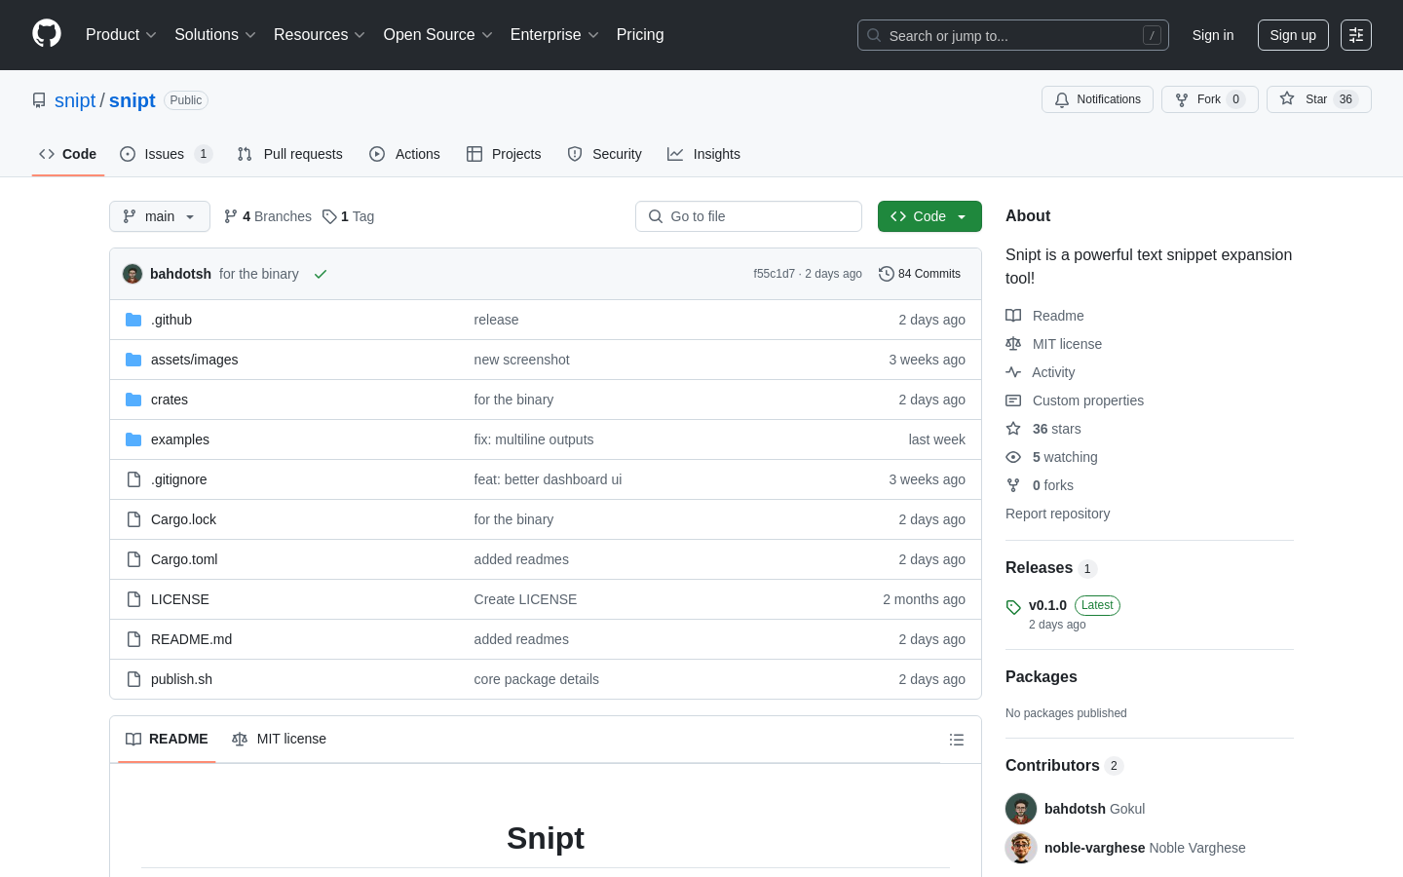Screen dimensions: 1403x877
Task: Switch to the Issues tab
Action: [166, 154]
